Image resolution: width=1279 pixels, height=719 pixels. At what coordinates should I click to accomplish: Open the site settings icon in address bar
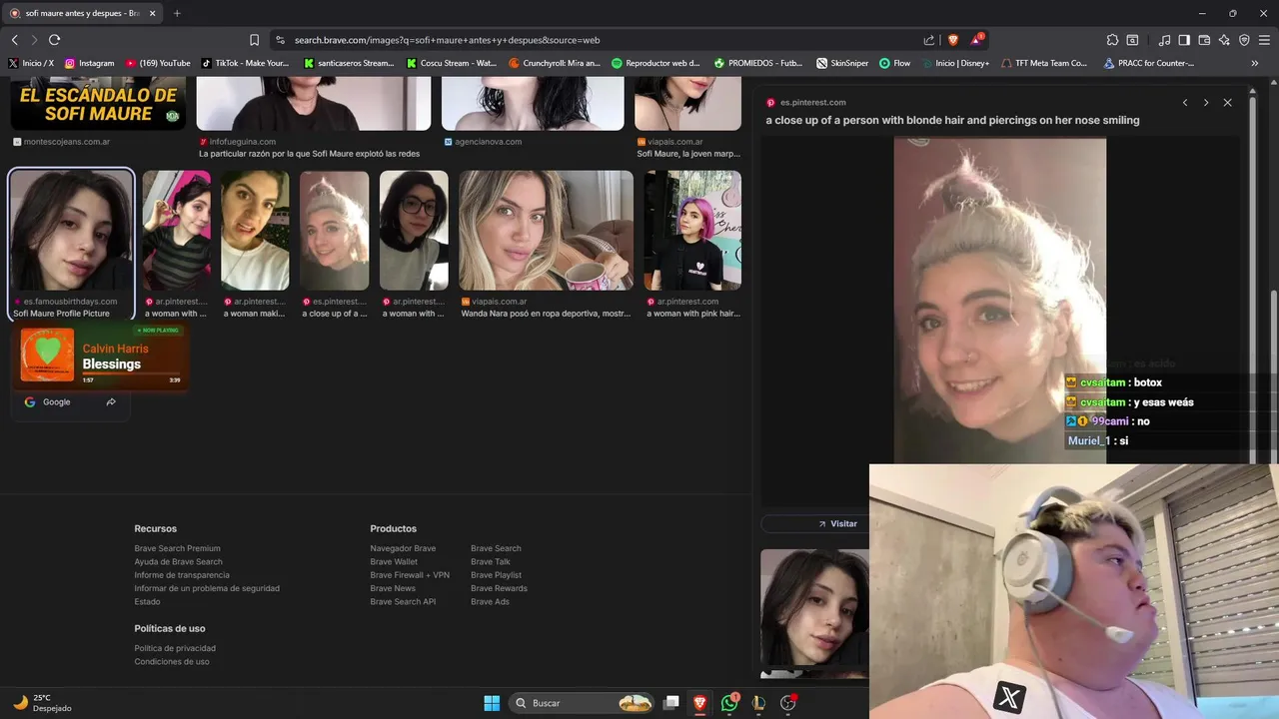pyautogui.click(x=281, y=40)
